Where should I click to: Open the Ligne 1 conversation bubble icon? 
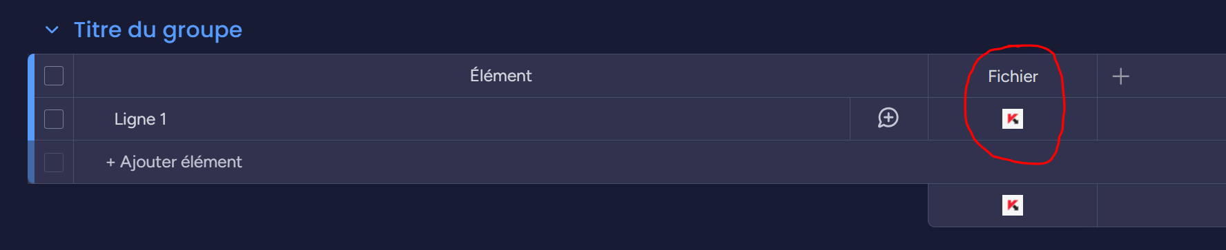pyautogui.click(x=888, y=118)
